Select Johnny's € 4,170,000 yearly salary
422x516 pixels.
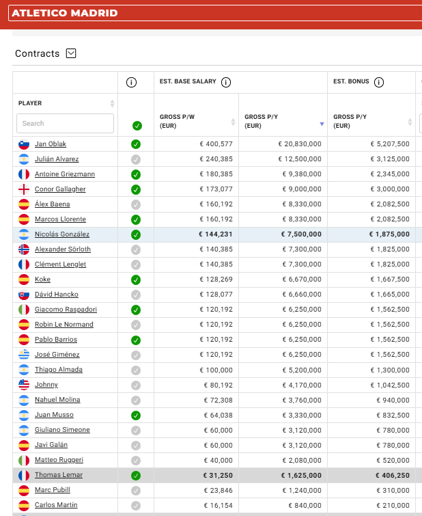[x=302, y=385]
